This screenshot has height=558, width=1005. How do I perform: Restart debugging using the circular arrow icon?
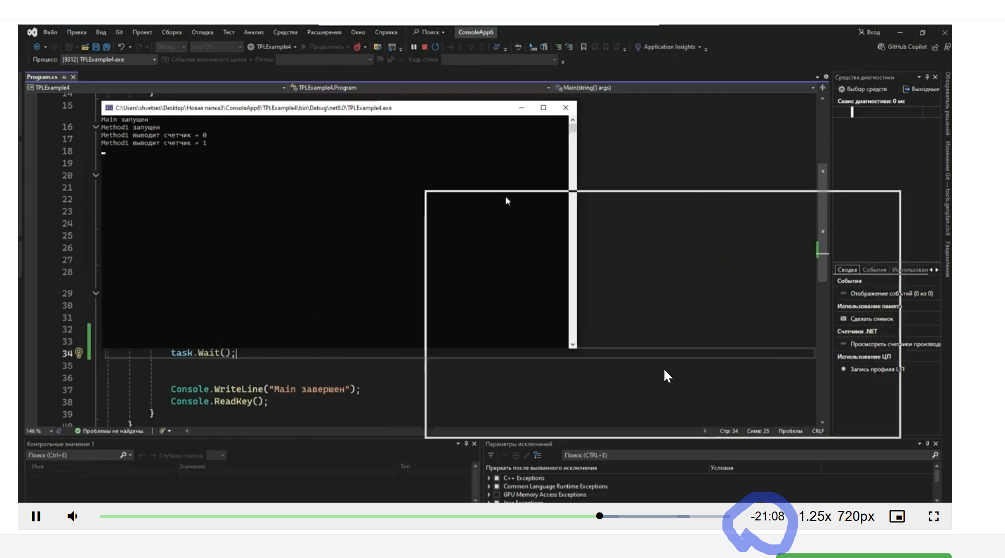click(435, 47)
